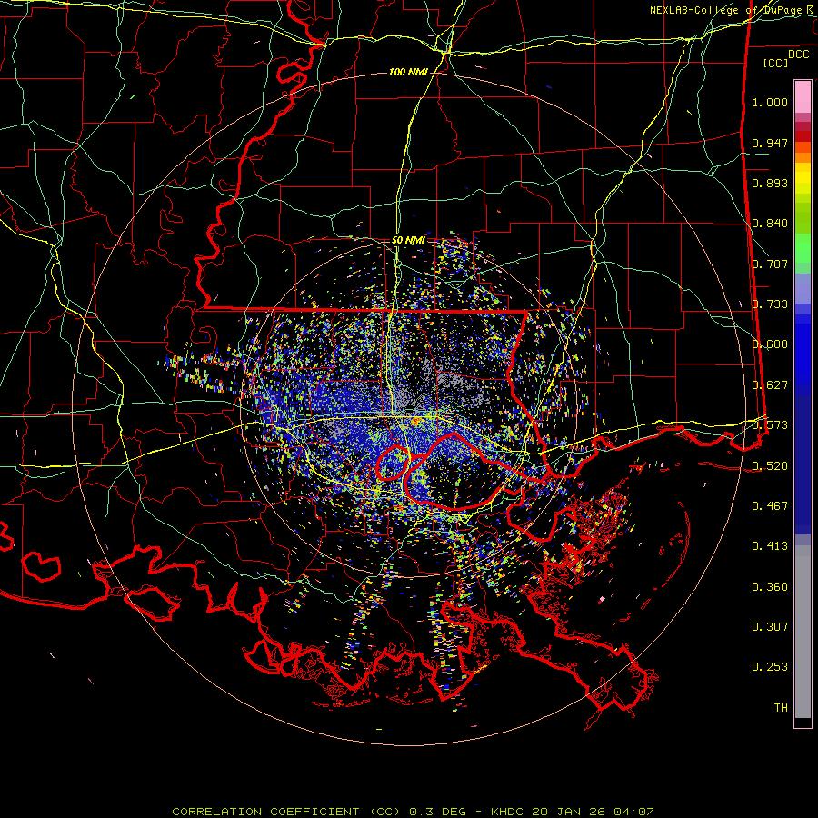Click the 0.307 legend value

[x=770, y=627]
